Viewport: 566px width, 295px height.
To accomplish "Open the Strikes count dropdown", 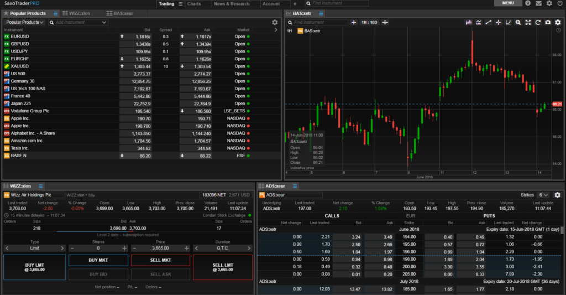I will 542,195.
